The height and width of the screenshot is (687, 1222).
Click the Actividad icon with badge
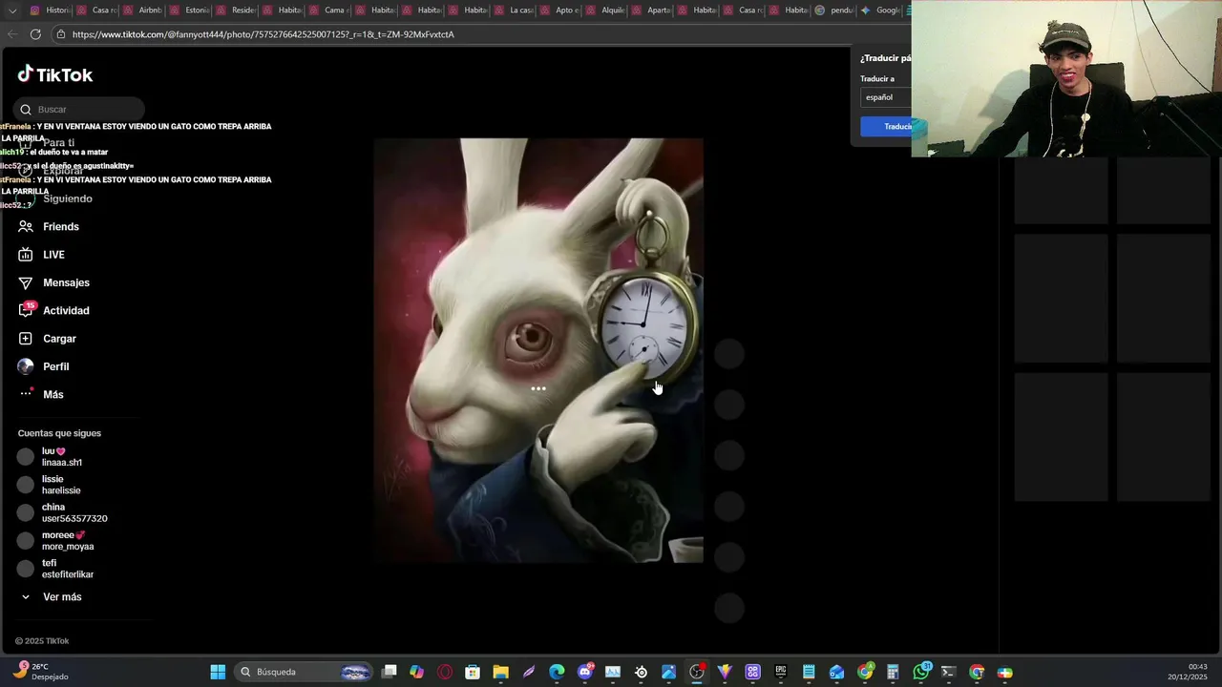click(x=26, y=310)
